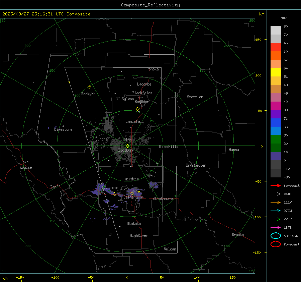This screenshot has width=301, height=282.
Task: Click the yellow diamond right of Cochrane
Action: coord(114,193)
